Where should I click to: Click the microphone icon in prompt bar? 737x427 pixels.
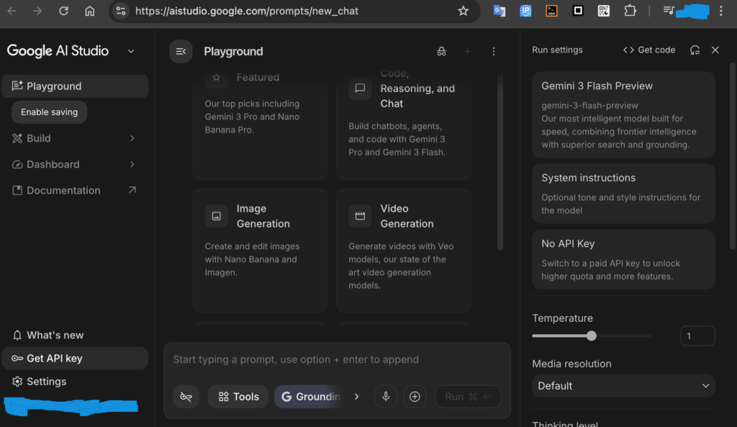[386, 397]
